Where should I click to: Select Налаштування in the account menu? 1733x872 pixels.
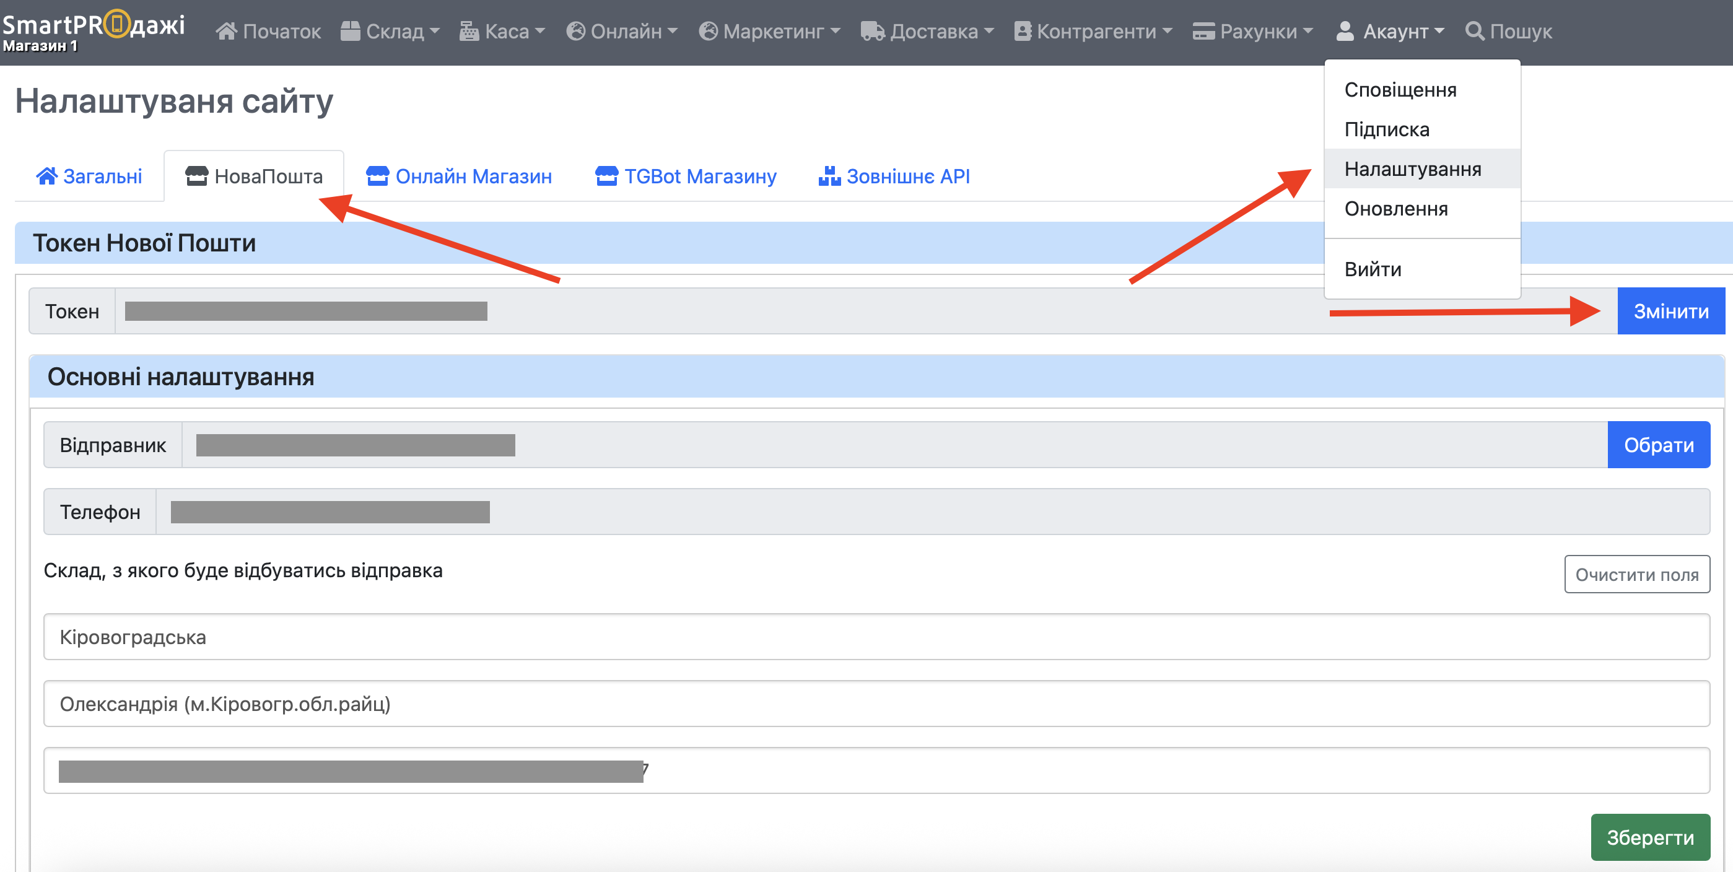click(x=1413, y=169)
